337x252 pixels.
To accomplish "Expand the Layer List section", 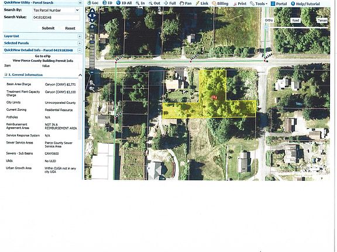I will (80, 36).
